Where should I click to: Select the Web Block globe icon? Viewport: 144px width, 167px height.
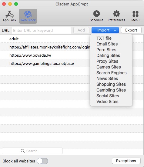point(28,14)
